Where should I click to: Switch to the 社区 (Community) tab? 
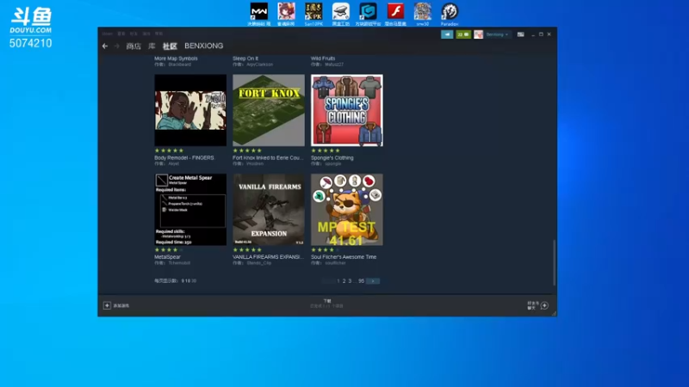point(170,46)
